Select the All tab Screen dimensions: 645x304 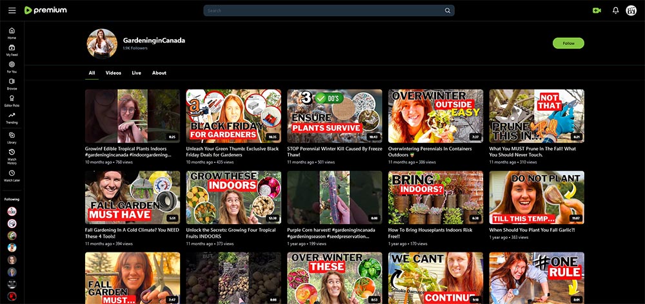pos(92,73)
